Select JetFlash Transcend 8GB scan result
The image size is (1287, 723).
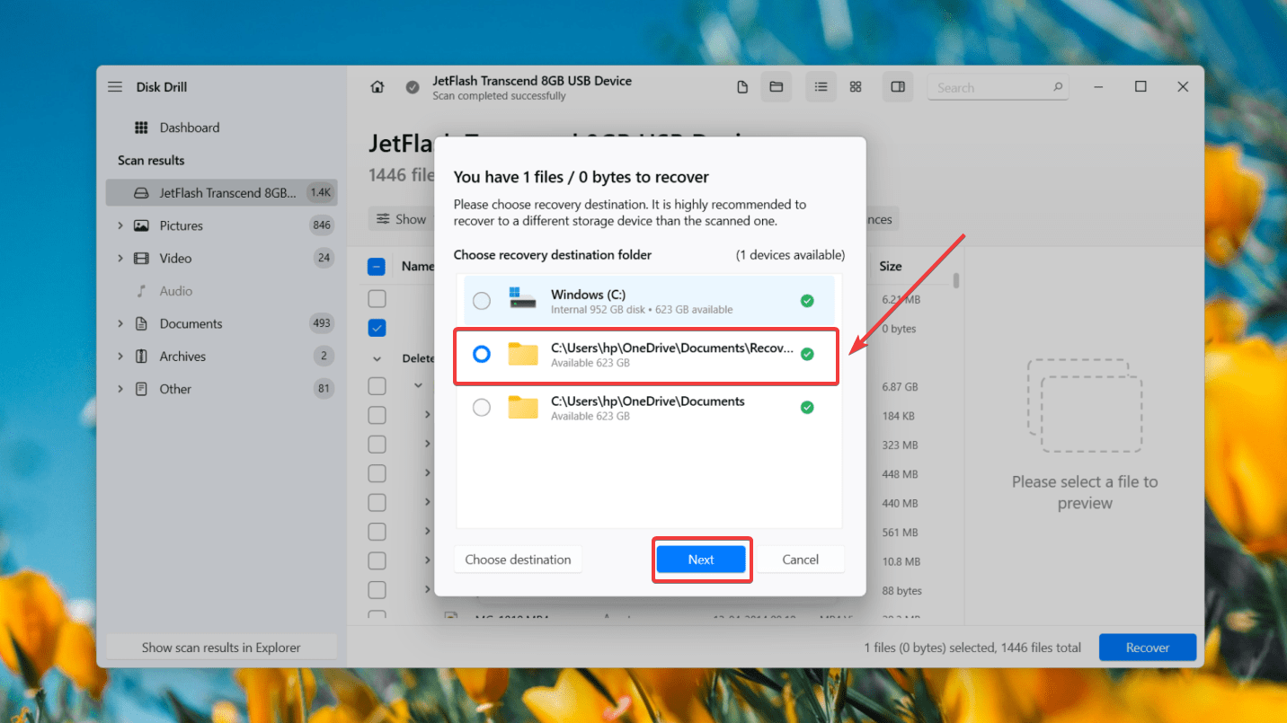tap(221, 192)
